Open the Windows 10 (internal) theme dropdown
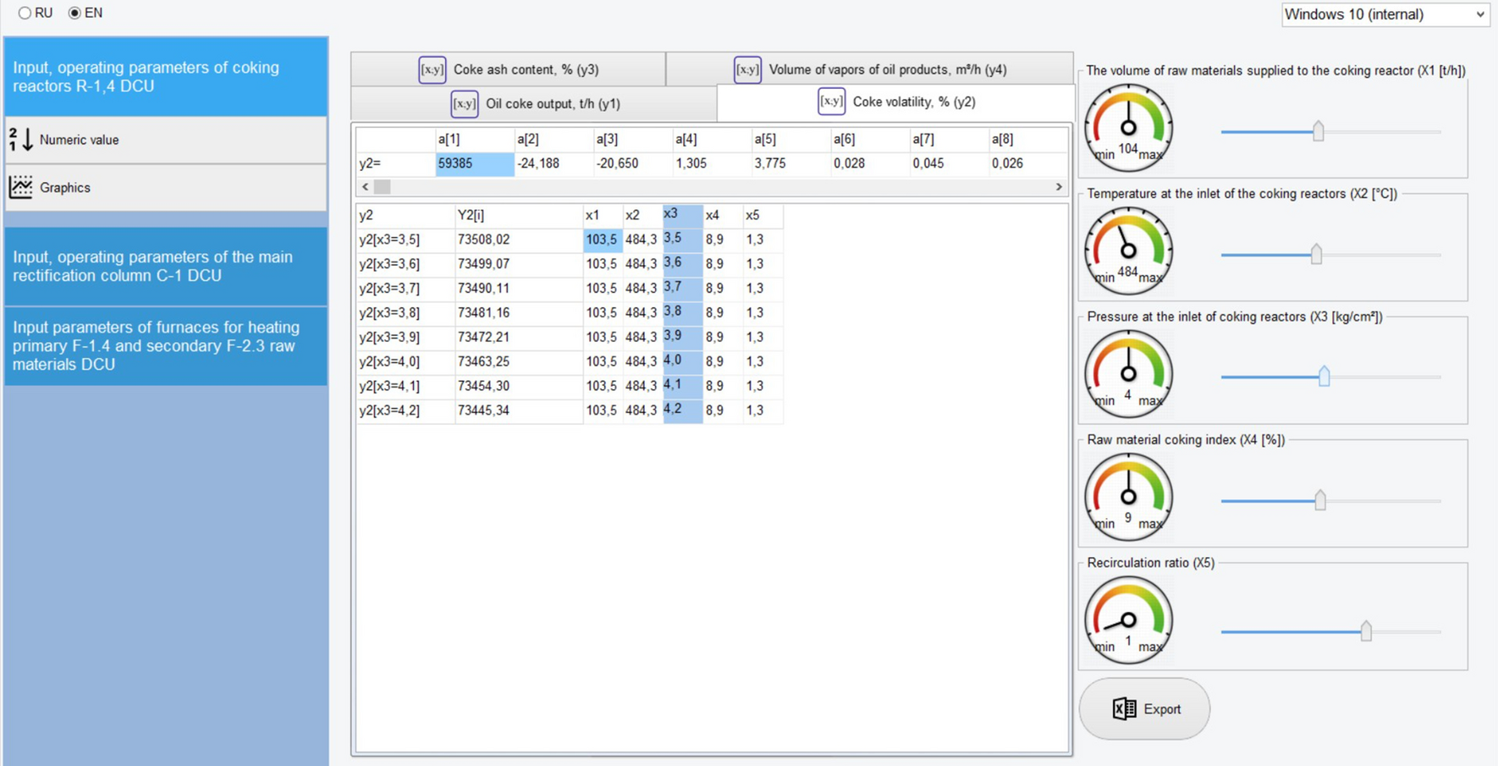 coord(1385,14)
